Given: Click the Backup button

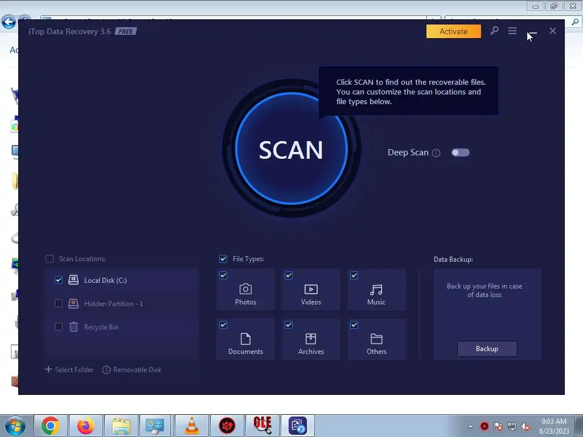Looking at the screenshot, I should [487, 349].
